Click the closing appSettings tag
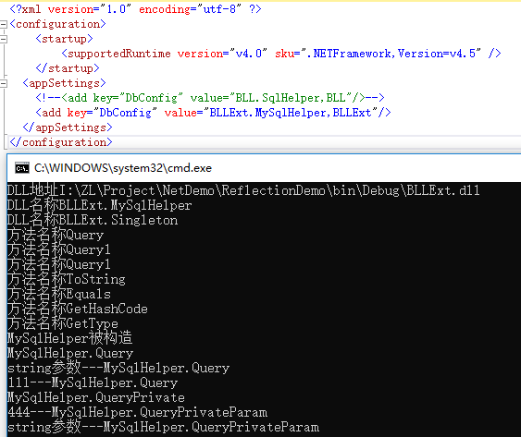The width and height of the screenshot is (521, 437). pos(68,127)
